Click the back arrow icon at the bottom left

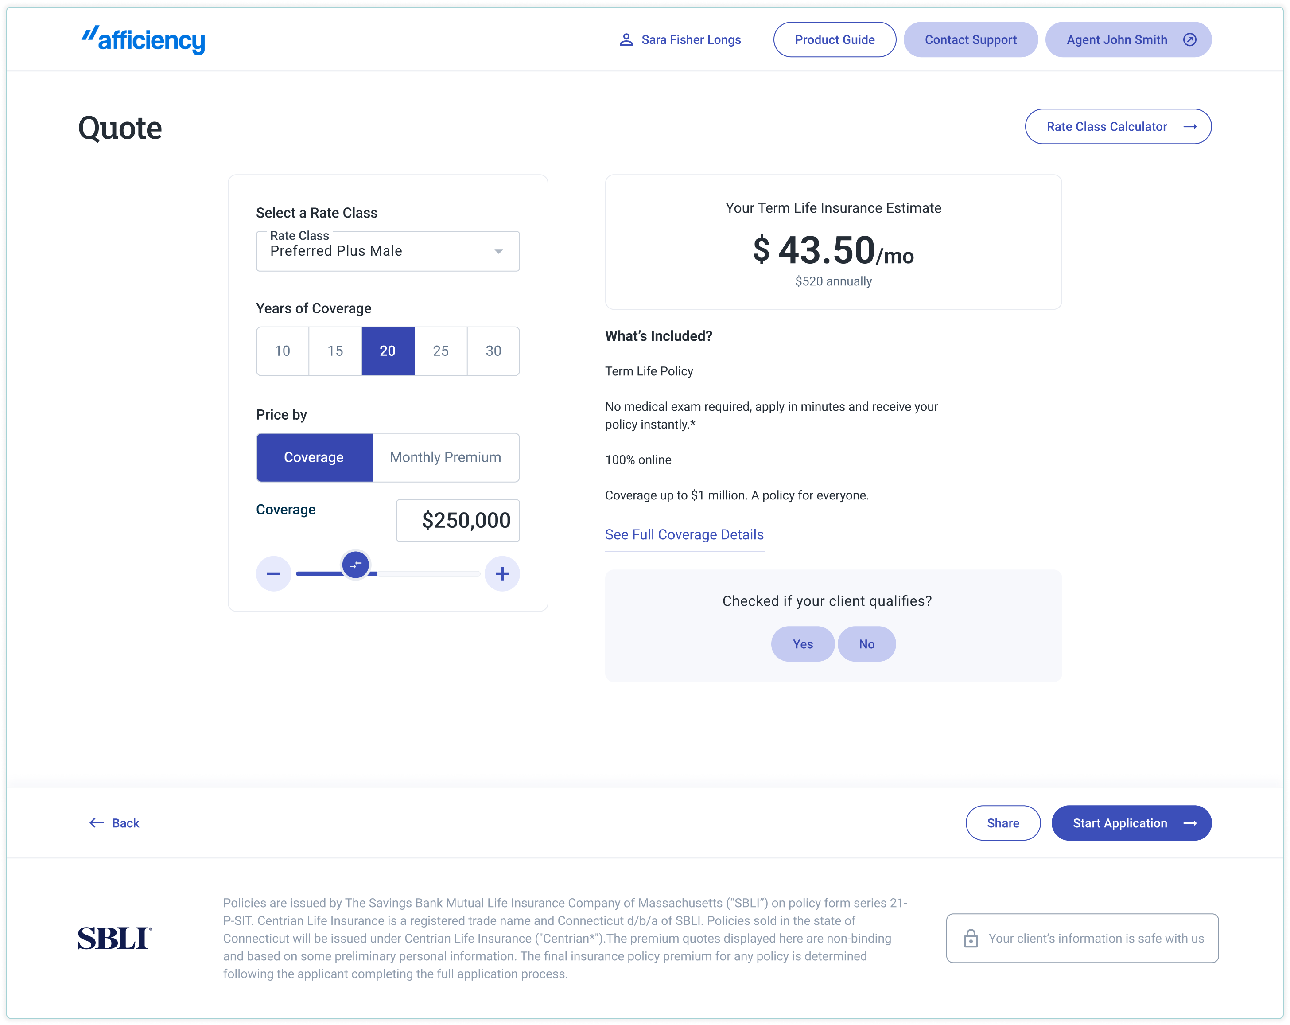coord(96,823)
